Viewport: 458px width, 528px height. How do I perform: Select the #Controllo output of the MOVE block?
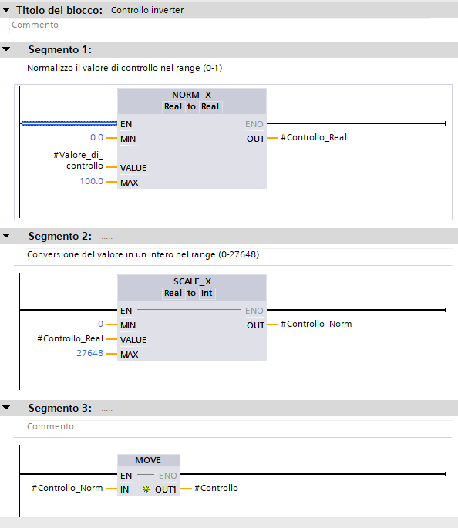click(216, 488)
